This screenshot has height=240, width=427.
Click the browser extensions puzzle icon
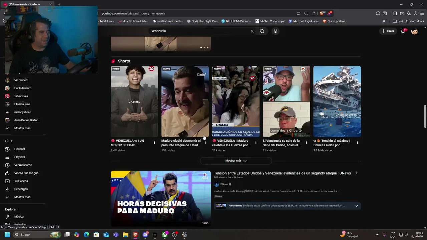[x=378, y=13]
